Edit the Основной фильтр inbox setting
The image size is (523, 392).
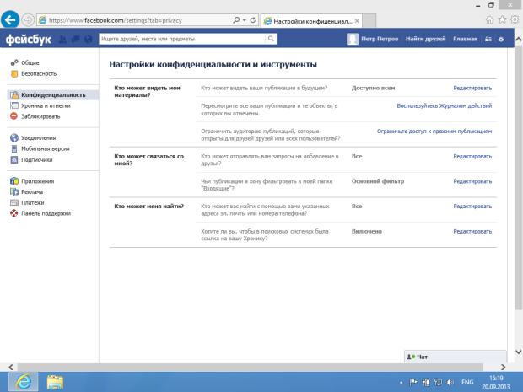click(472, 181)
